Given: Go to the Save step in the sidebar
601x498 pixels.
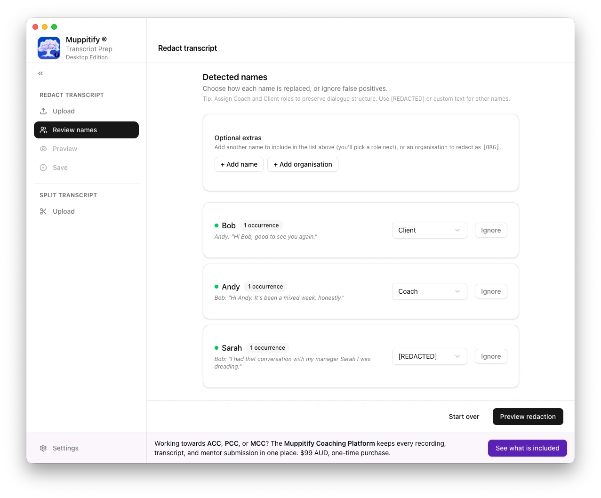Looking at the screenshot, I should click(x=60, y=168).
